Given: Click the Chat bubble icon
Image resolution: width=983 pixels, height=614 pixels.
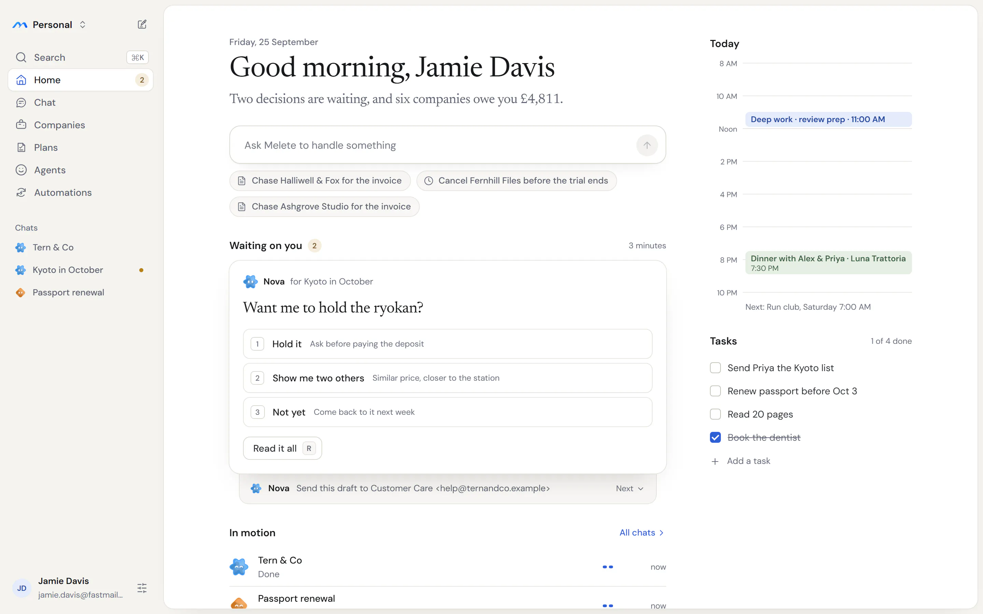Looking at the screenshot, I should click(x=21, y=102).
